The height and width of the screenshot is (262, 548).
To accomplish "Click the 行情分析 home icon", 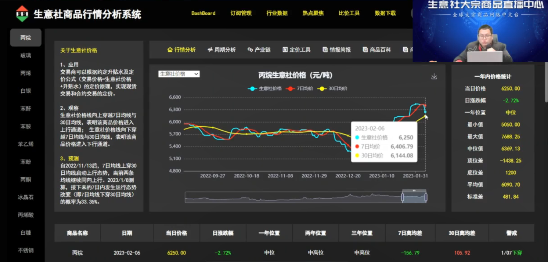I will point(170,50).
